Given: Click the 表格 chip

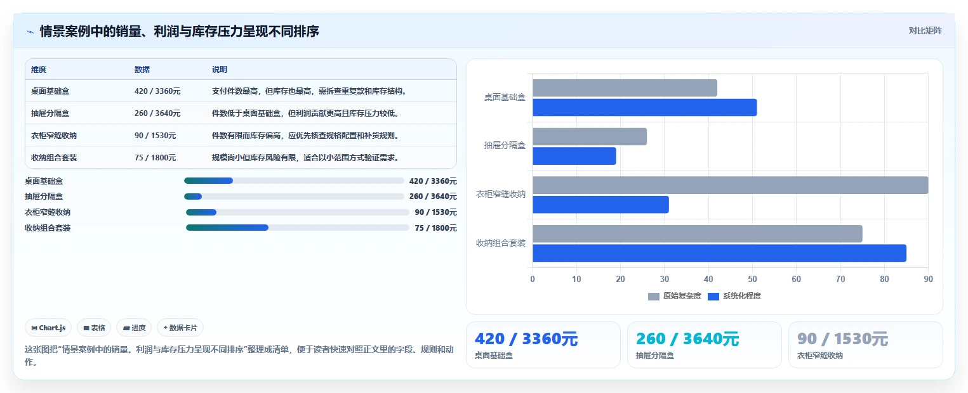Looking at the screenshot, I should coord(94,328).
